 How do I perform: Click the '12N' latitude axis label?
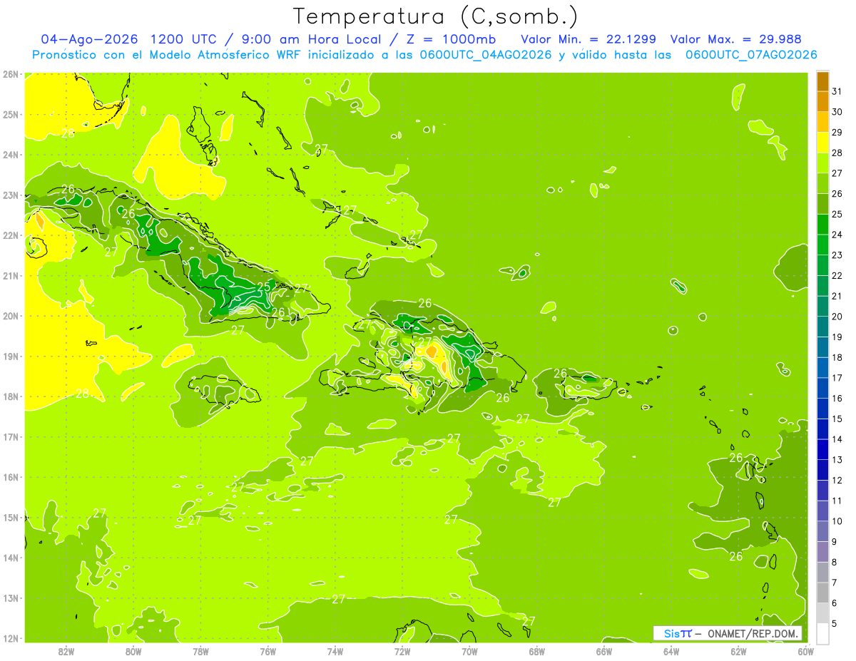[10, 638]
